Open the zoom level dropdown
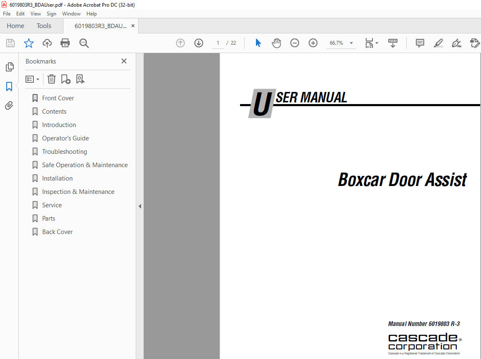The image size is (481, 359). [x=351, y=43]
